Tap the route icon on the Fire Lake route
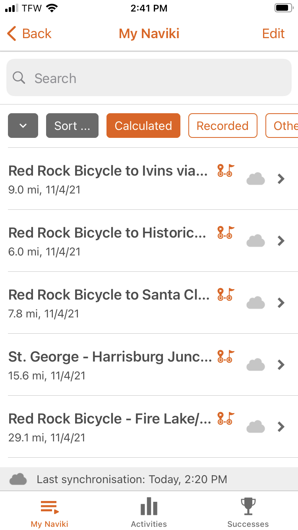Screen dimensions: 298x530 tap(226, 419)
